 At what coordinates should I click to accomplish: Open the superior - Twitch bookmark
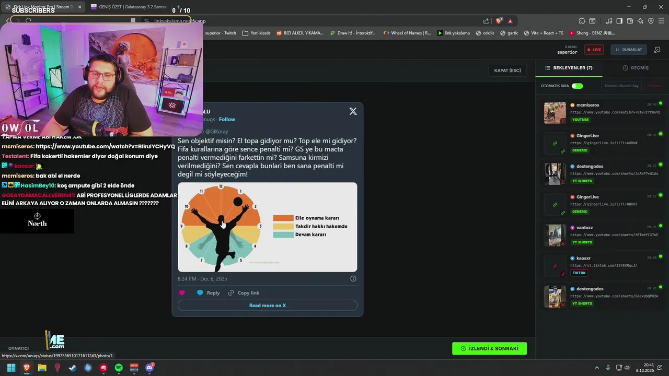tap(221, 33)
